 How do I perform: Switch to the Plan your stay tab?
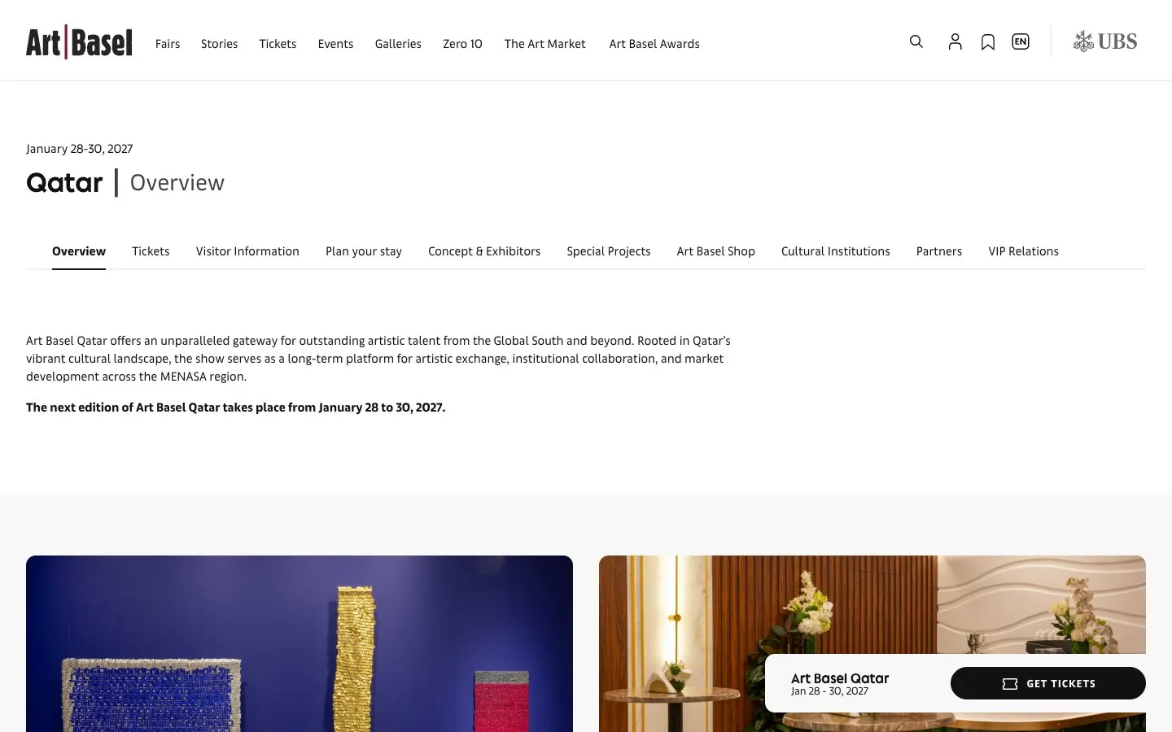(x=364, y=251)
